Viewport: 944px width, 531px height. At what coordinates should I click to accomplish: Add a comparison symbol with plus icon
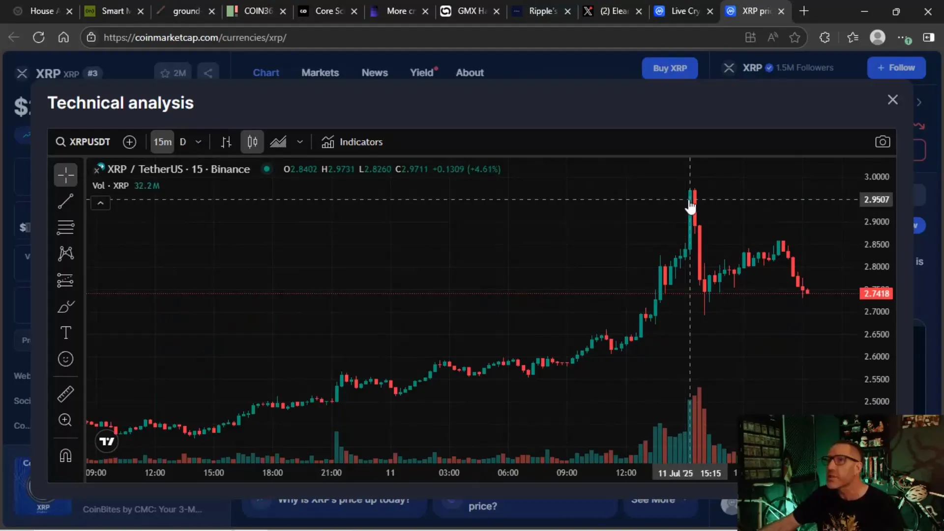(129, 142)
